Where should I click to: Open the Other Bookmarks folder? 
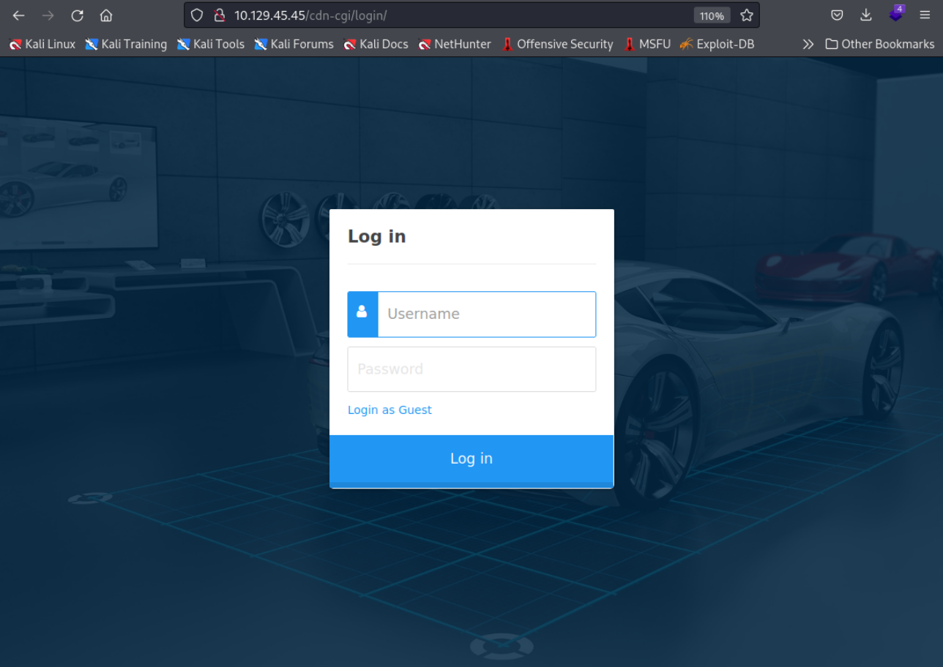pos(880,44)
